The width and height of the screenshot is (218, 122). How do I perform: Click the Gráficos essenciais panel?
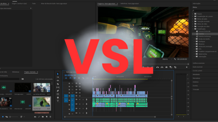tap(199, 63)
